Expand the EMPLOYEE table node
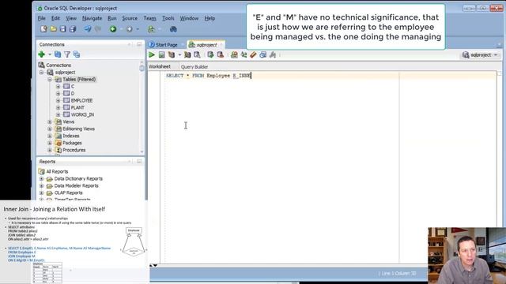Screen dimensions: 506x284 pyautogui.click(x=58, y=100)
